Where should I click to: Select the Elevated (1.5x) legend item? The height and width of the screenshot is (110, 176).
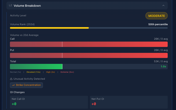(x=33, y=72)
